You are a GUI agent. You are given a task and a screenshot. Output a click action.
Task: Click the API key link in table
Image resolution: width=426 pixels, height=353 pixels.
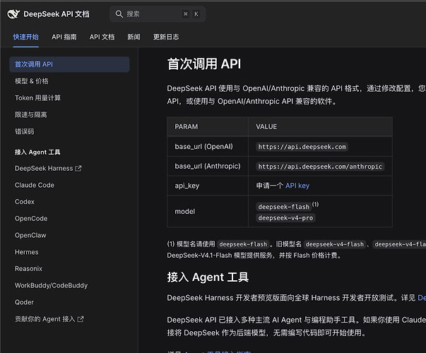pos(297,186)
